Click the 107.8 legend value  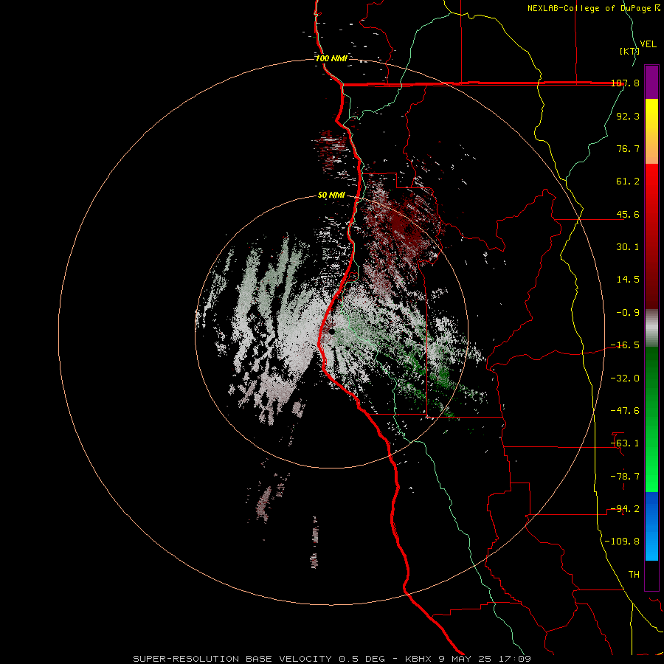626,83
